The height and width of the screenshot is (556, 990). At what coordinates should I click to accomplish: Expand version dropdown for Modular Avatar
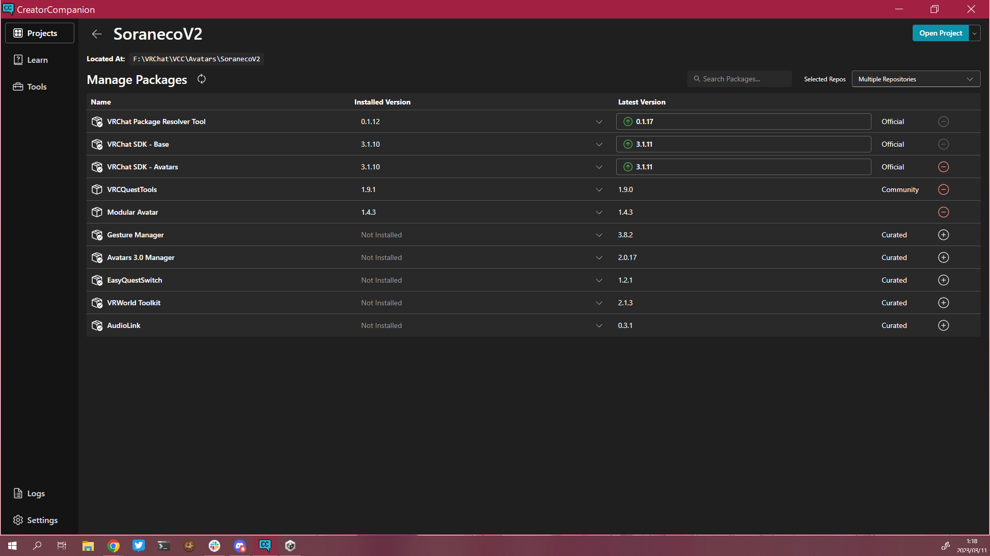[x=599, y=213]
